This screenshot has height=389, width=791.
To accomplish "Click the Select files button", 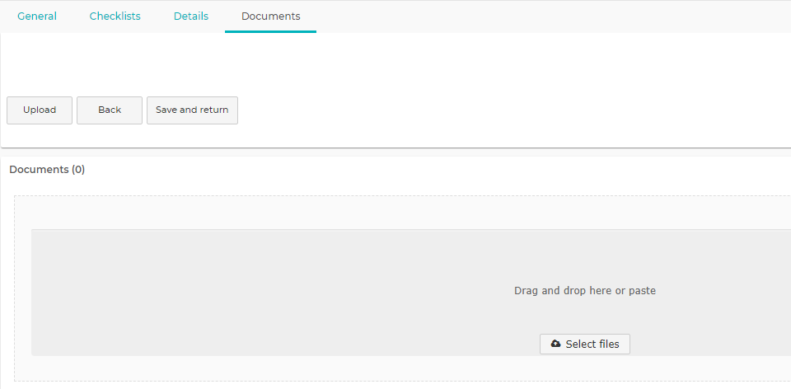I will 585,344.
